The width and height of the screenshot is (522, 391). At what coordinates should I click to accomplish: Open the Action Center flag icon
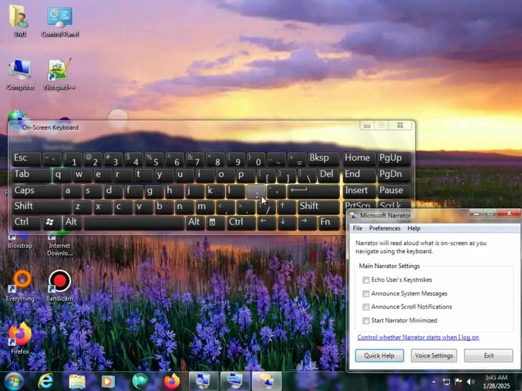tap(458, 382)
